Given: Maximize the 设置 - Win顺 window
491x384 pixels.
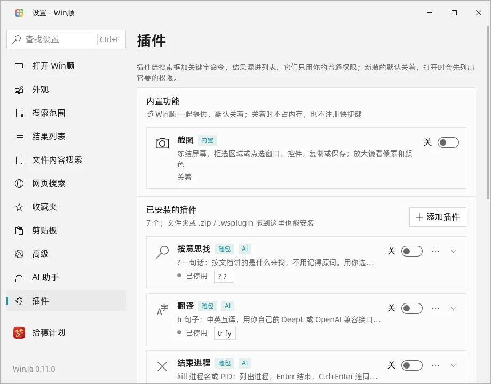Looking at the screenshot, I should (454, 13).
